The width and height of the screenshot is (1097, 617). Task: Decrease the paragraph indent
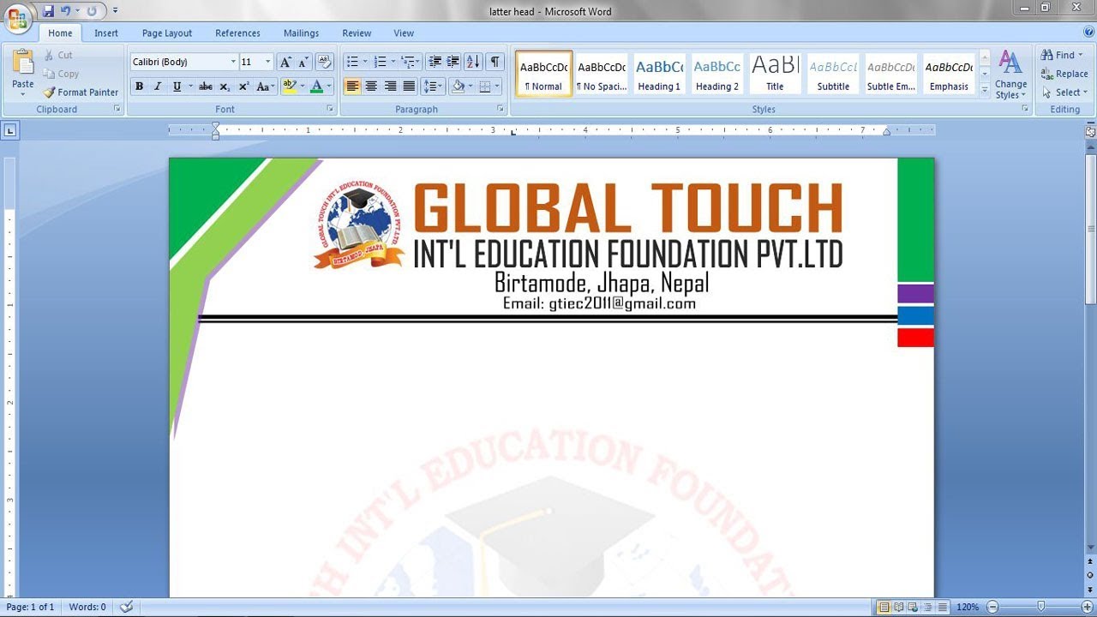point(435,62)
